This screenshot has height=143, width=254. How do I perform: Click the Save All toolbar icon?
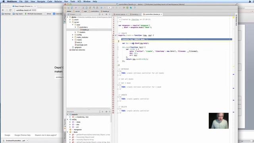point(69,8)
